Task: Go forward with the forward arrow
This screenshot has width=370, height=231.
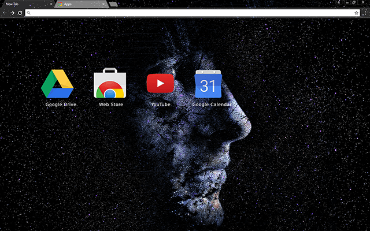Action: tap(12, 13)
